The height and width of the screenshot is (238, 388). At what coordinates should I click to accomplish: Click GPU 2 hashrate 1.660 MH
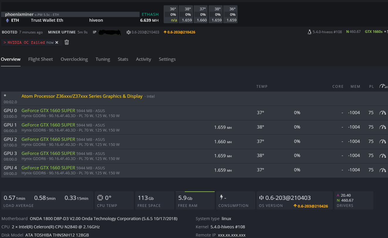point(223,141)
